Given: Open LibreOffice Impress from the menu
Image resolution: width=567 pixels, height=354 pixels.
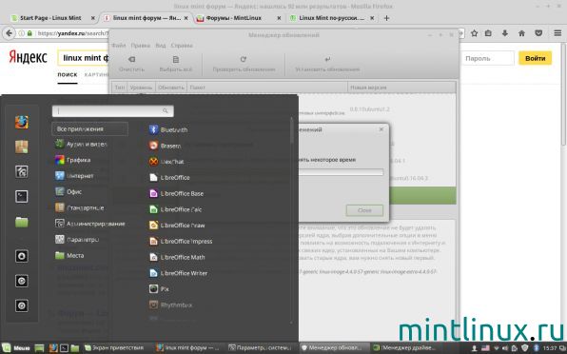Looking at the screenshot, I should coord(181,241).
